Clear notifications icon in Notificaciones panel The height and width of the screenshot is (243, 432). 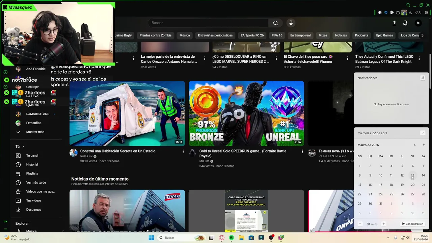point(423,78)
